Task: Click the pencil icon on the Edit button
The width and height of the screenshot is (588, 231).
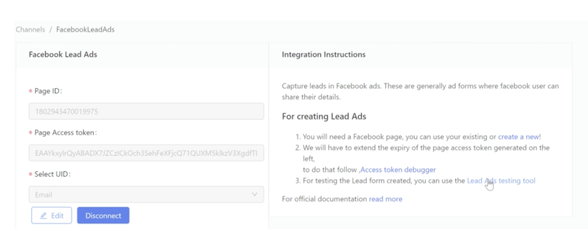Action: click(x=44, y=216)
